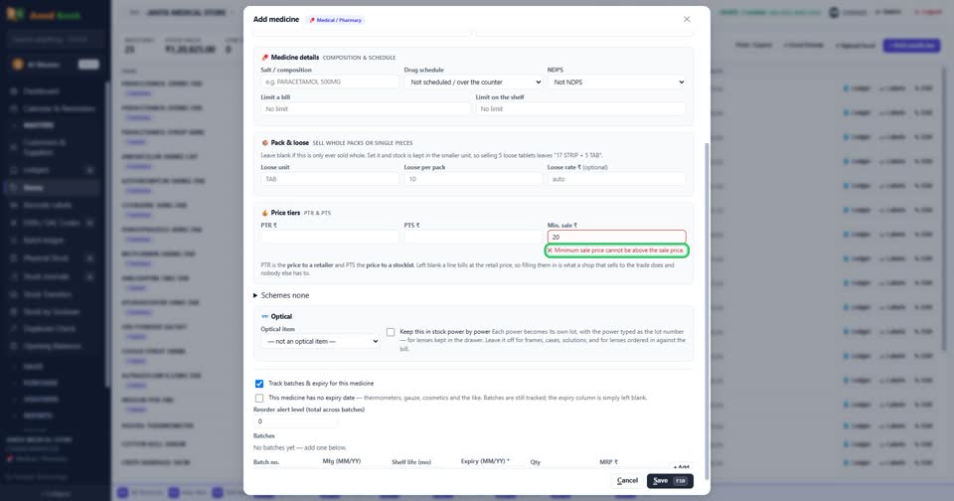Image resolution: width=954 pixels, height=501 pixels.
Task: Click the PTS price field
Action: 473,237
